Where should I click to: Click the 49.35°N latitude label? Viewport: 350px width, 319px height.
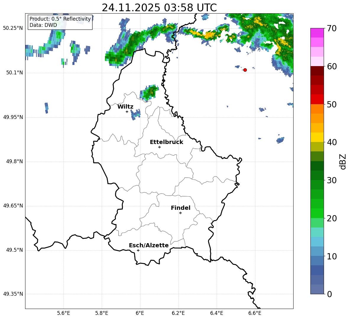click(x=13, y=294)
